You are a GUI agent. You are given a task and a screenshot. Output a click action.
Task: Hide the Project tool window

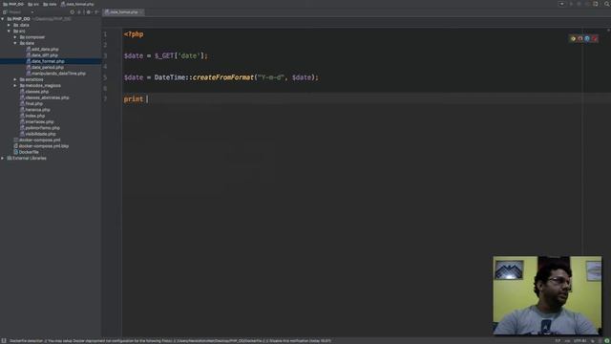[96, 12]
